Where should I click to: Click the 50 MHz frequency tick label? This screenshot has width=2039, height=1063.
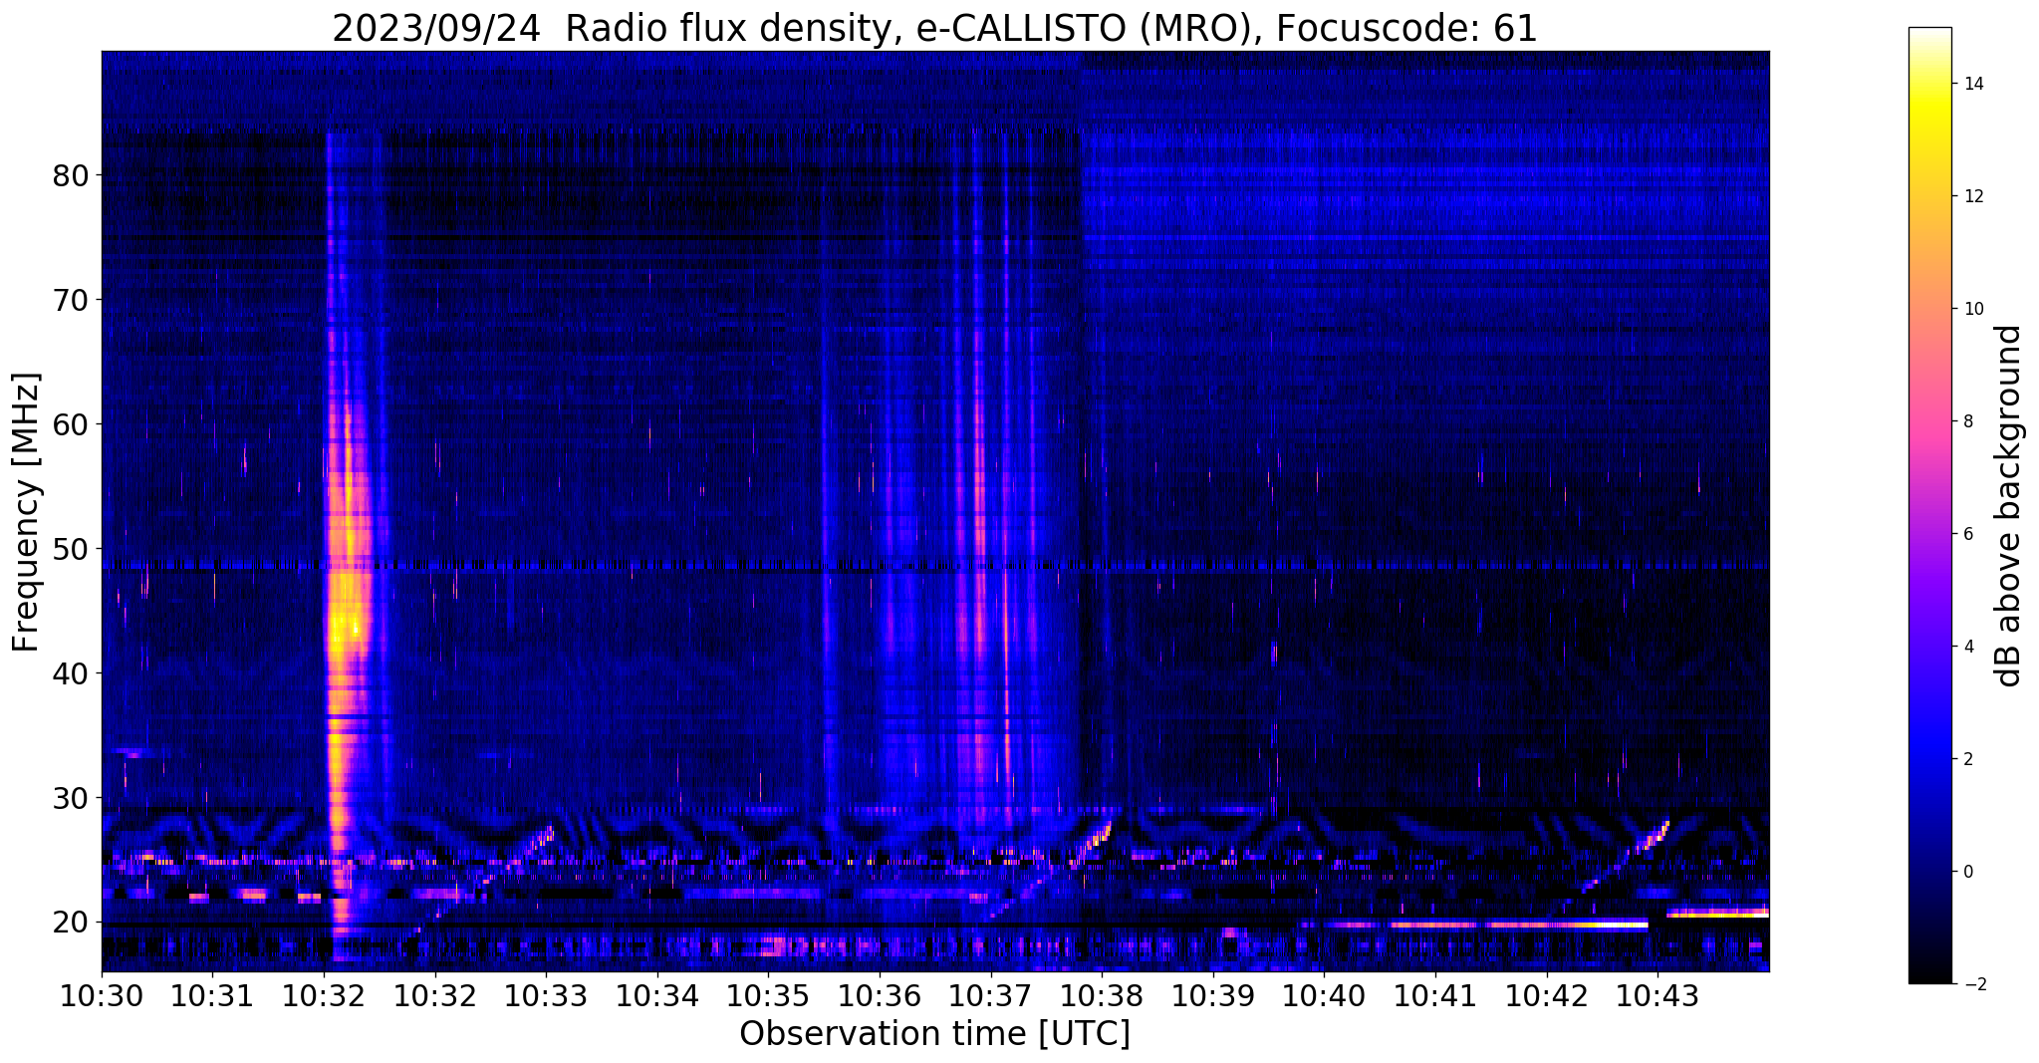click(x=72, y=549)
